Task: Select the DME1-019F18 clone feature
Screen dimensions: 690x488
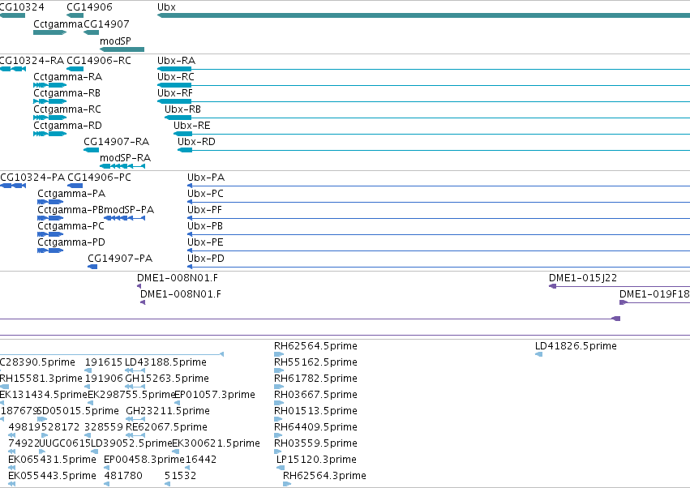Action: click(654, 302)
